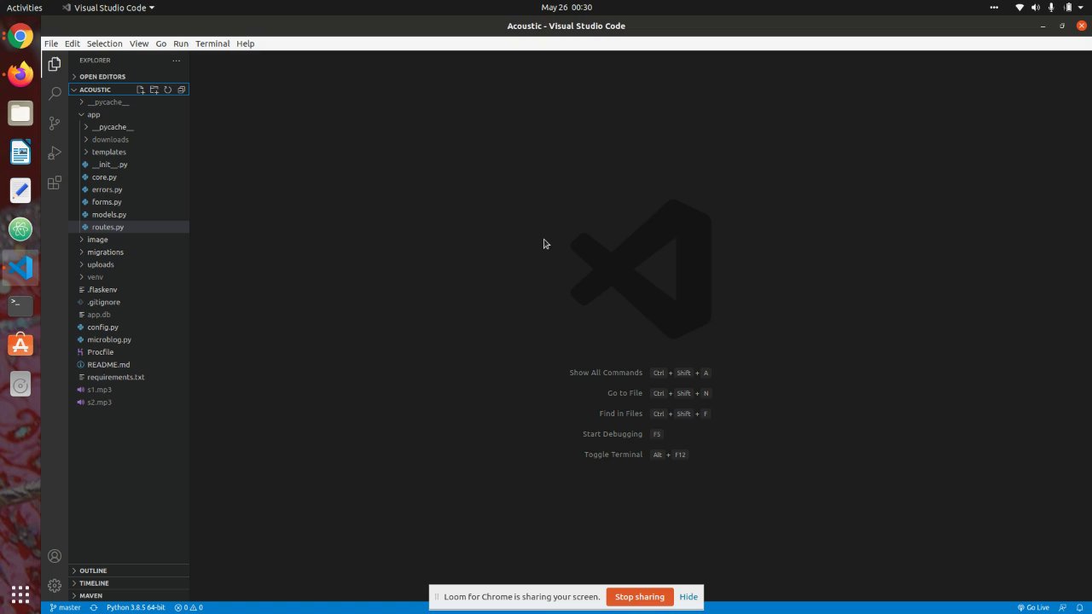Select Python 3.8.5 64-bit interpreter
This screenshot has width=1092, height=614.
(136, 608)
